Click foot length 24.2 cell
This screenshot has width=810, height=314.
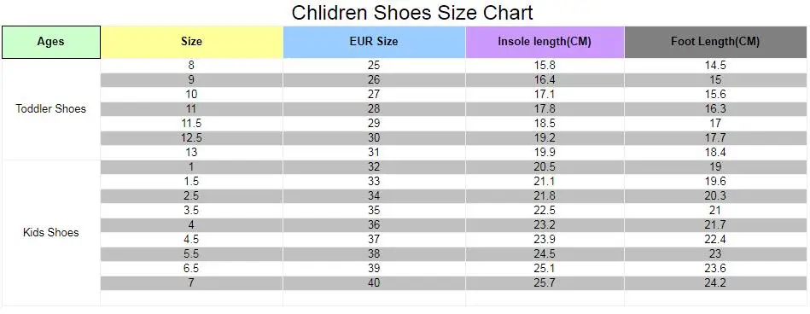715,282
